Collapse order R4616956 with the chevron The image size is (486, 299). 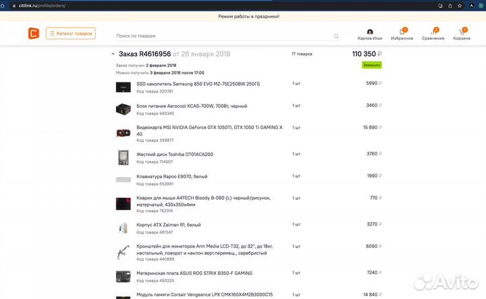click(x=113, y=54)
